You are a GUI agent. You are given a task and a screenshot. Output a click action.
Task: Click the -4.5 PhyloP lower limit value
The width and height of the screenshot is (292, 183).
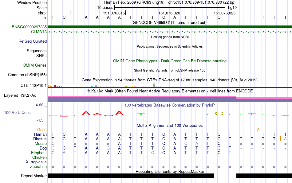point(40,120)
